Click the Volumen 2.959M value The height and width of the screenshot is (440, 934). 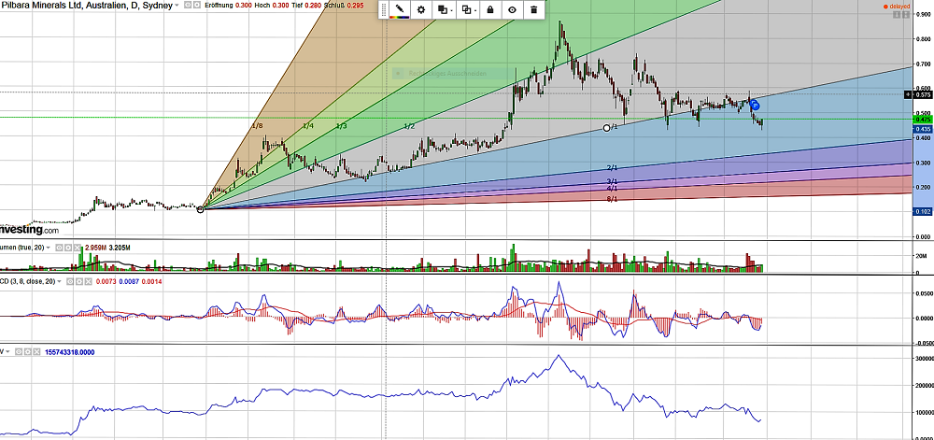coord(95,248)
